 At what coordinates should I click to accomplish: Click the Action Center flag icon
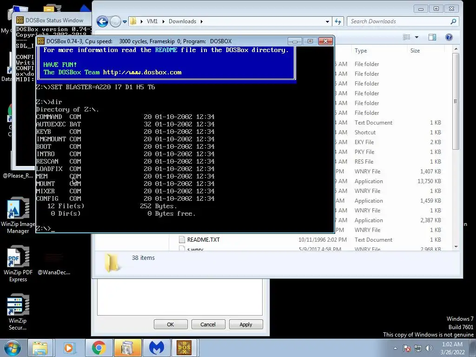pyautogui.click(x=406, y=348)
